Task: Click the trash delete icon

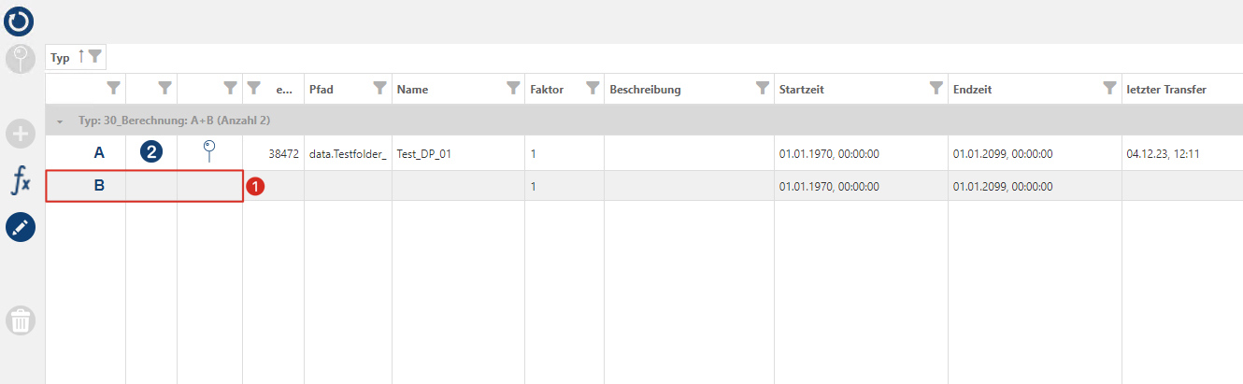Action: coord(21,320)
